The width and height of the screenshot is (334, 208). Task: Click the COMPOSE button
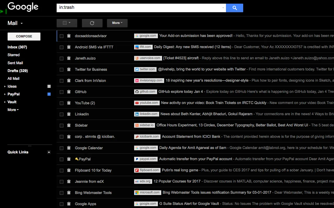click(x=24, y=36)
